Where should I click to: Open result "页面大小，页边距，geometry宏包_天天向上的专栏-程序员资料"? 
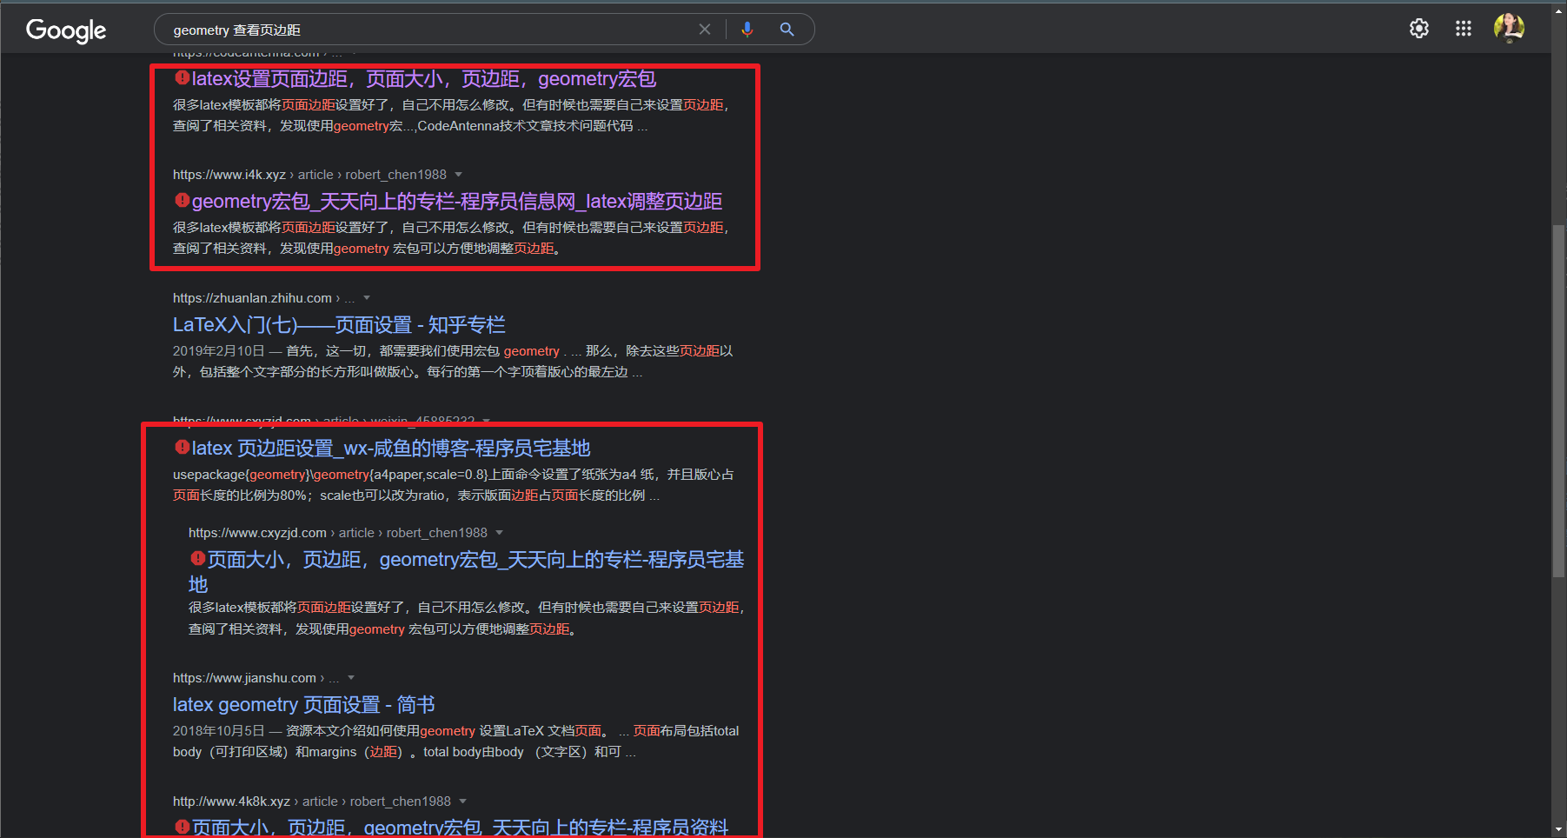click(x=460, y=828)
